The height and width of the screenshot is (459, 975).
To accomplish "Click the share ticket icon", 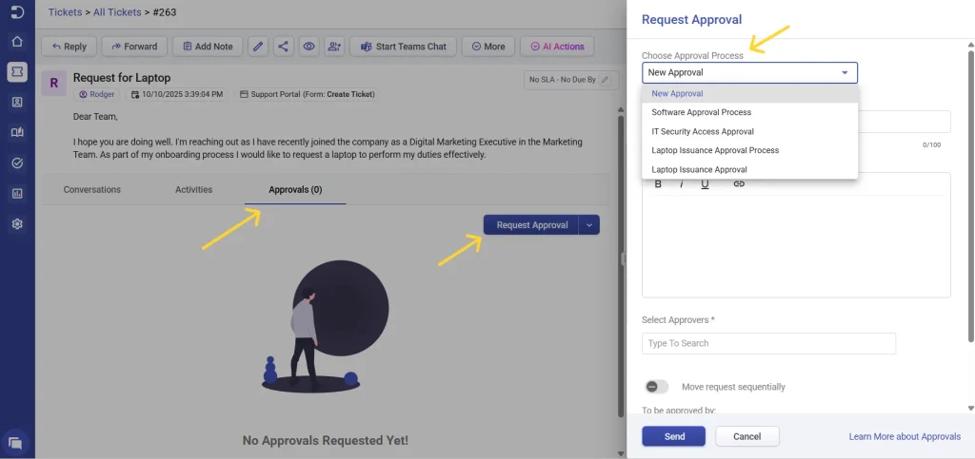I will coord(283,47).
